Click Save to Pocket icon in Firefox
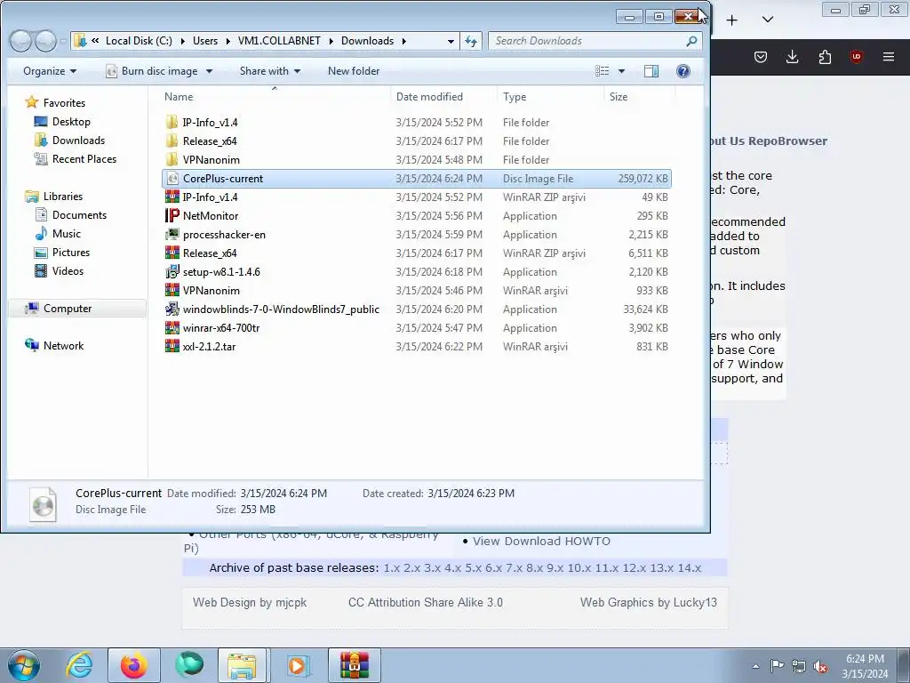The image size is (910, 683). click(761, 56)
